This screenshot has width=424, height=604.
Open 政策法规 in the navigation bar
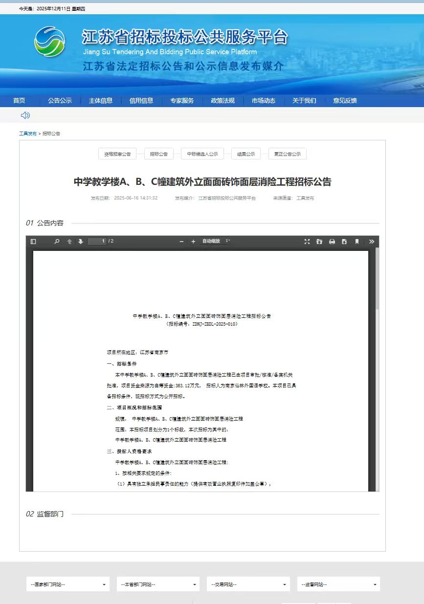coord(223,101)
